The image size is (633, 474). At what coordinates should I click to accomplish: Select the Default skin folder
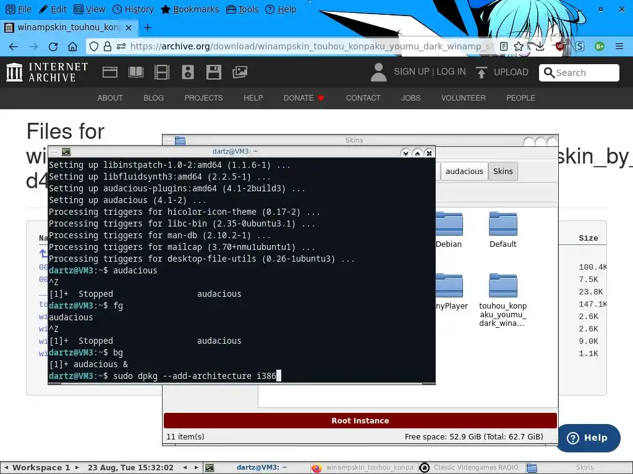(503, 230)
